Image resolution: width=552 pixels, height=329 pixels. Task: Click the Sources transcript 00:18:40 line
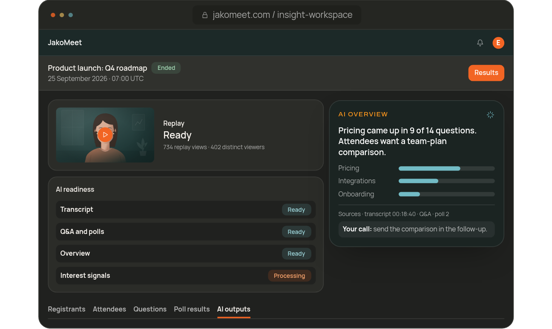[394, 214]
